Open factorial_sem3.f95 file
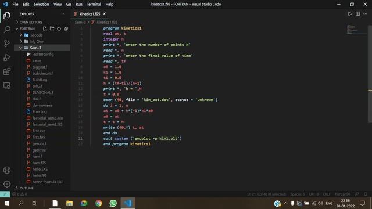372x209 pixels. (x=47, y=125)
